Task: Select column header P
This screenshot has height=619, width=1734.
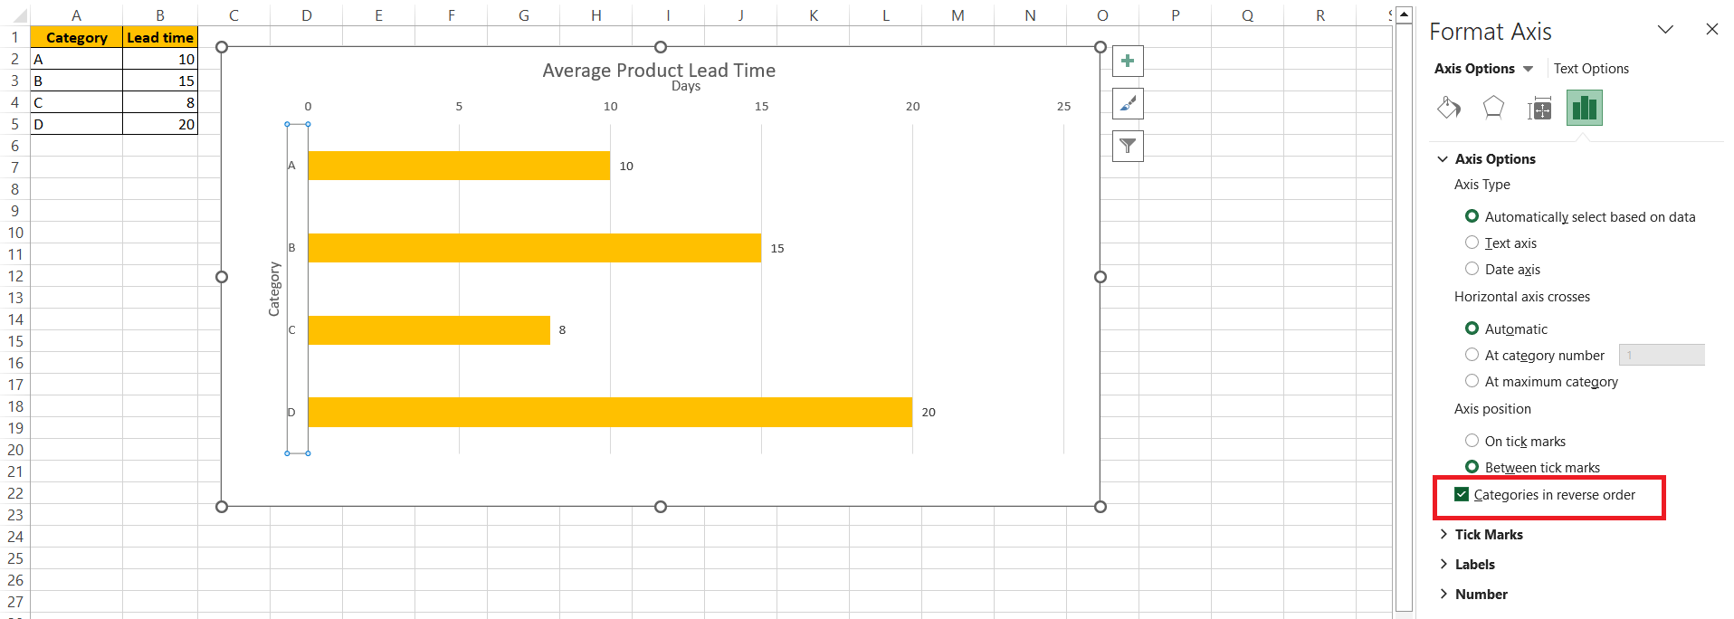Action: click(1175, 15)
